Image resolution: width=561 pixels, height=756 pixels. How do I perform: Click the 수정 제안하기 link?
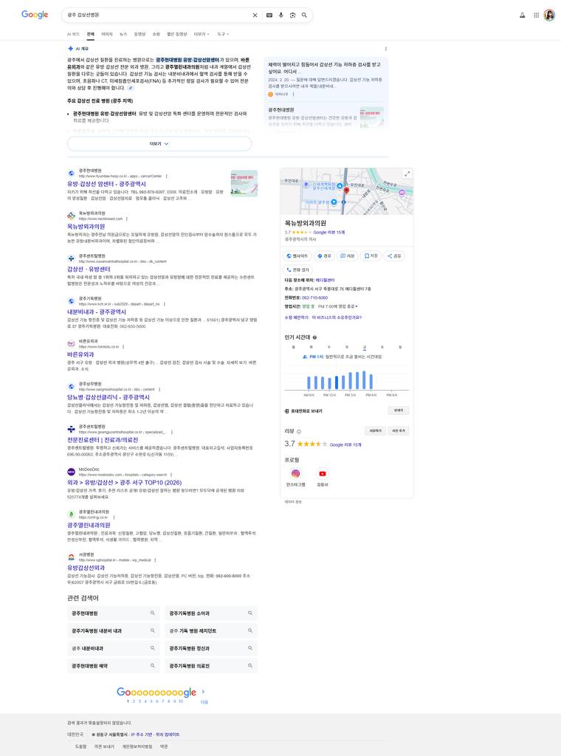point(297,317)
